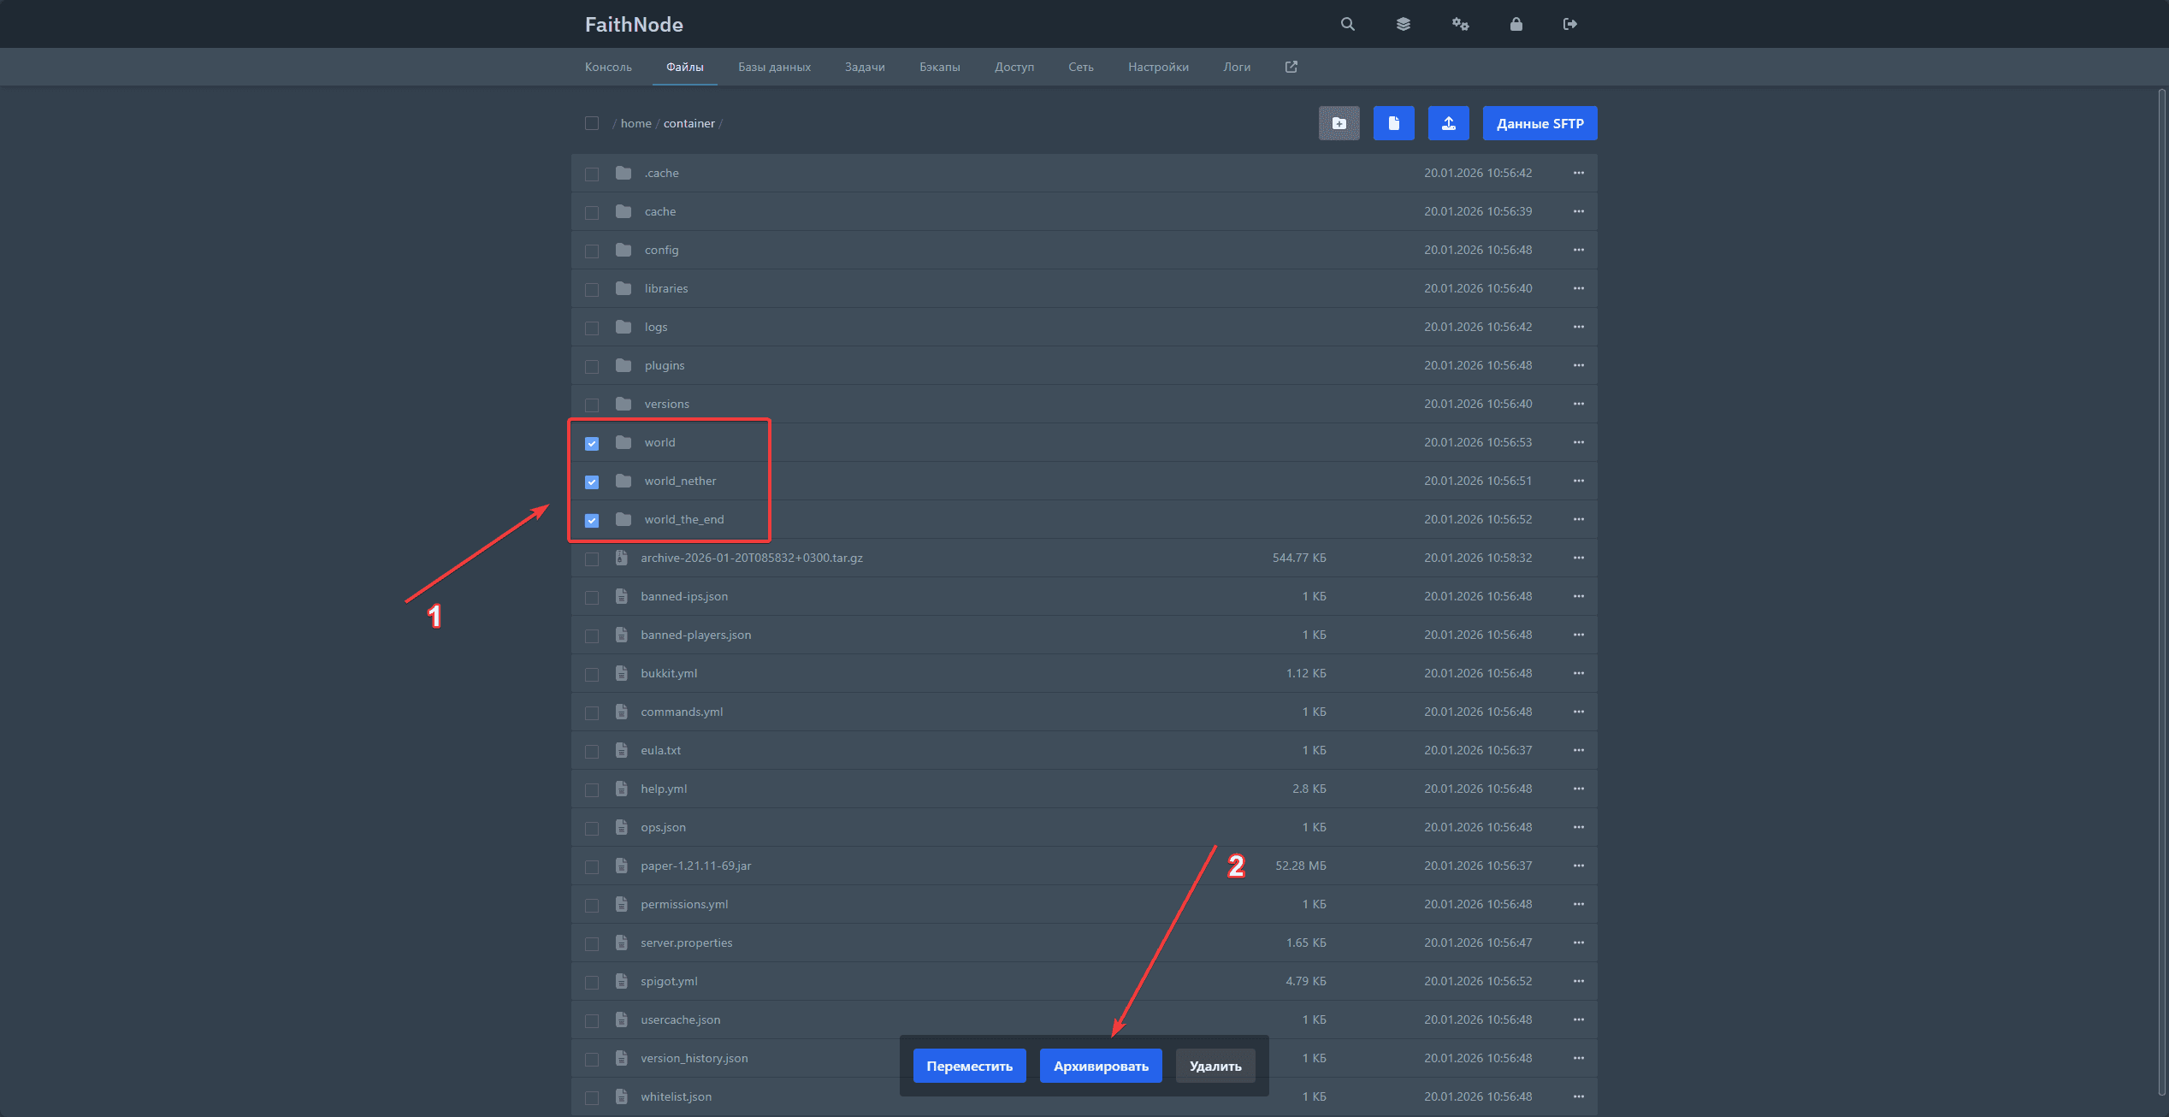2169x1117 pixels.
Task: Click the create new folder button icon
Action: tap(1339, 123)
